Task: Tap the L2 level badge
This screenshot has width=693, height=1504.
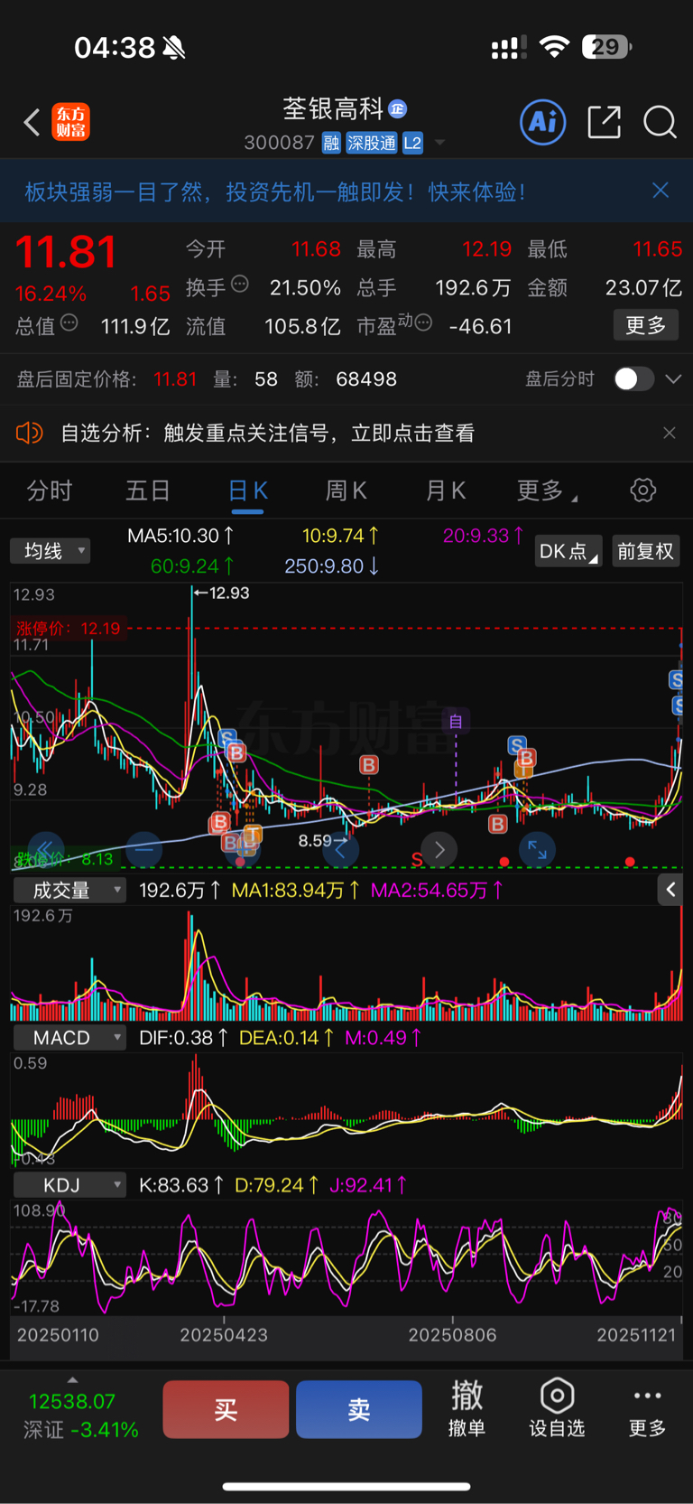Action: click(x=412, y=143)
